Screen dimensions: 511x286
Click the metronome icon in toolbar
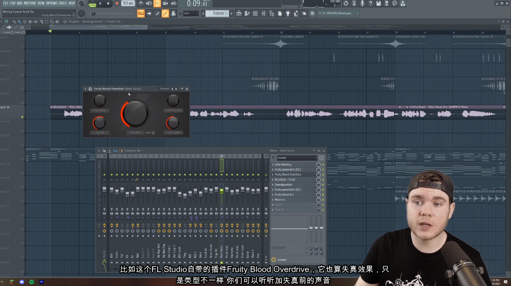141,3
